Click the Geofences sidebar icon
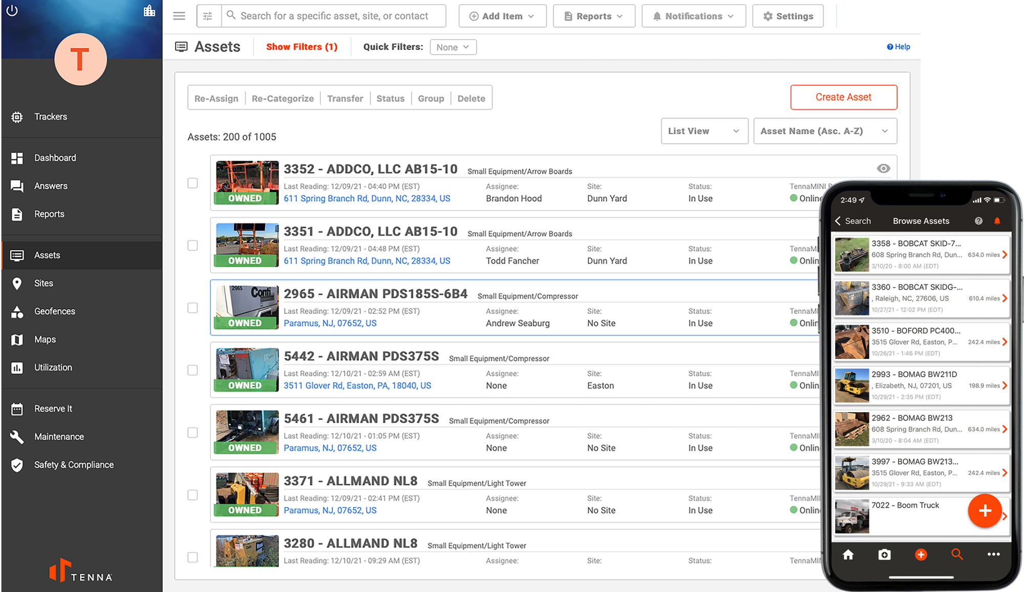 click(17, 311)
